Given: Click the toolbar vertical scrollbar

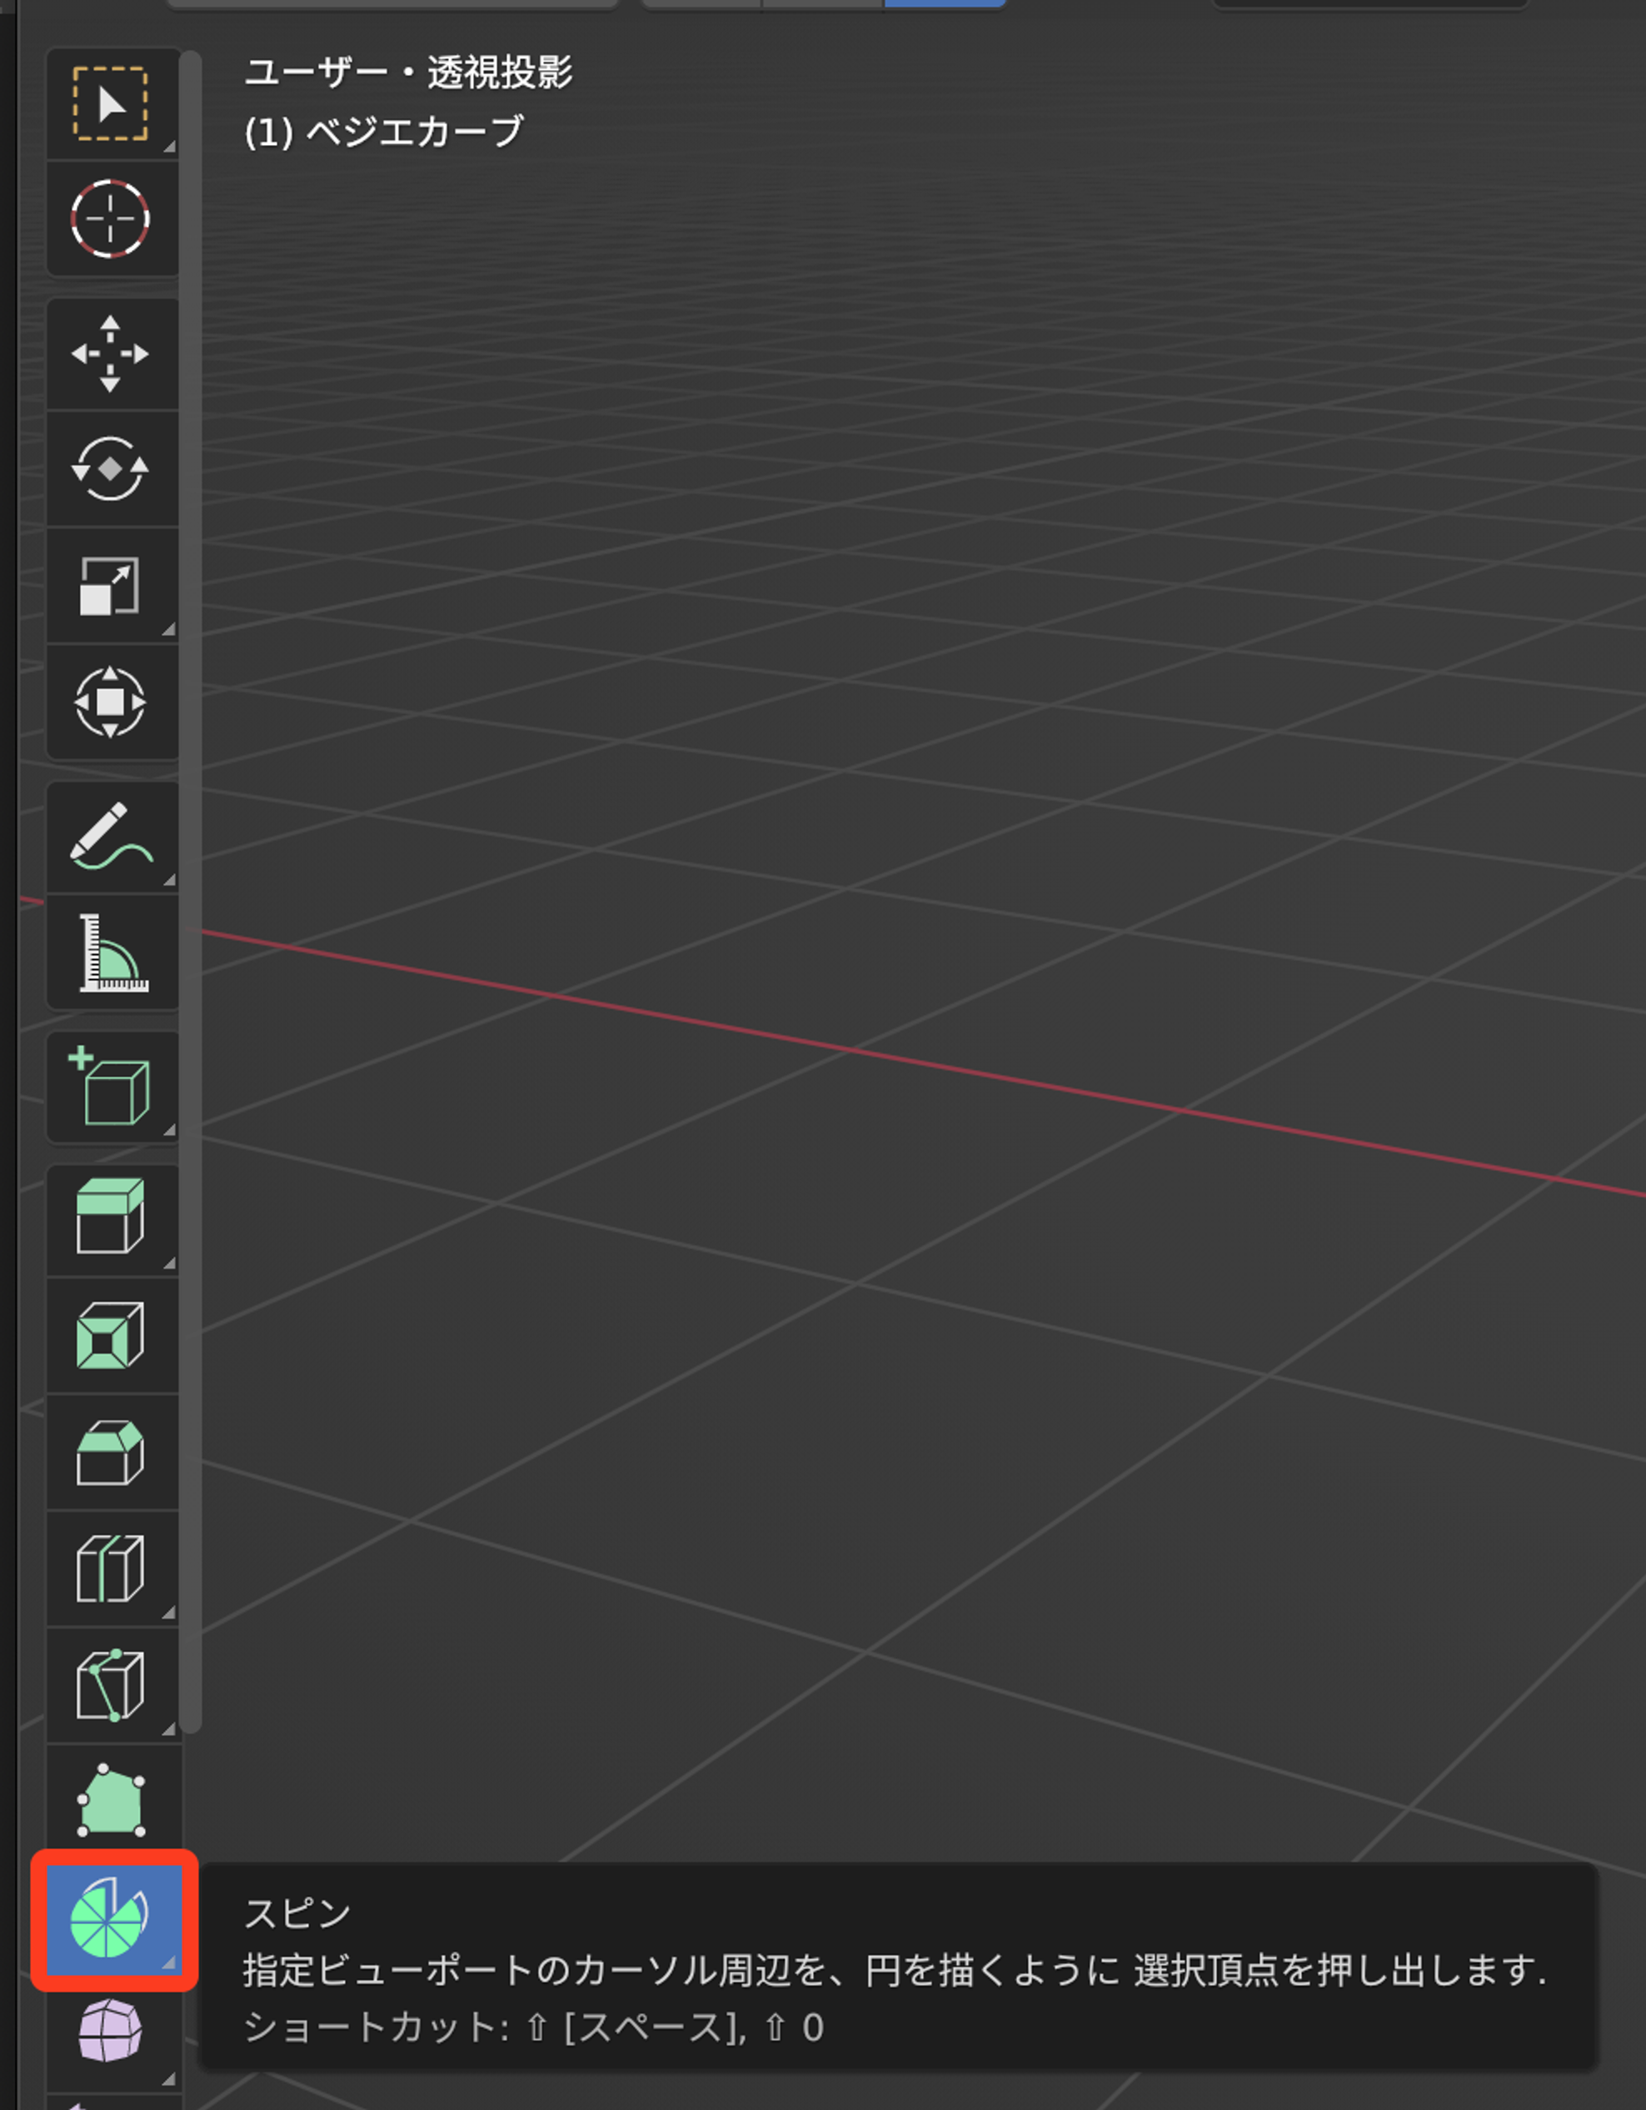Looking at the screenshot, I should click(x=190, y=891).
